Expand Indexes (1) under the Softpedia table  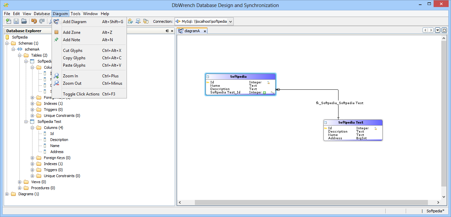click(32, 103)
